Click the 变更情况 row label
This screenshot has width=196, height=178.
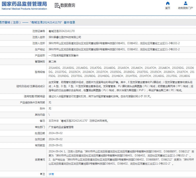(40, 159)
